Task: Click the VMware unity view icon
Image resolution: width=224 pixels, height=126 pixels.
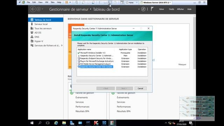Action: pyautogui.click(x=115, y=2)
